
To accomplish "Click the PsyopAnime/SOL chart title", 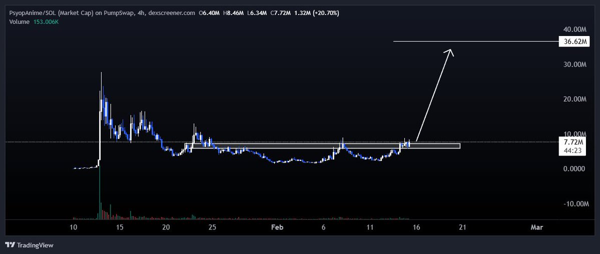I will coord(101,13).
